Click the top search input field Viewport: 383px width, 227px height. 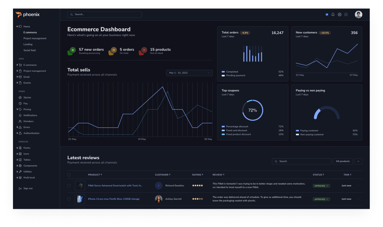[105, 15]
